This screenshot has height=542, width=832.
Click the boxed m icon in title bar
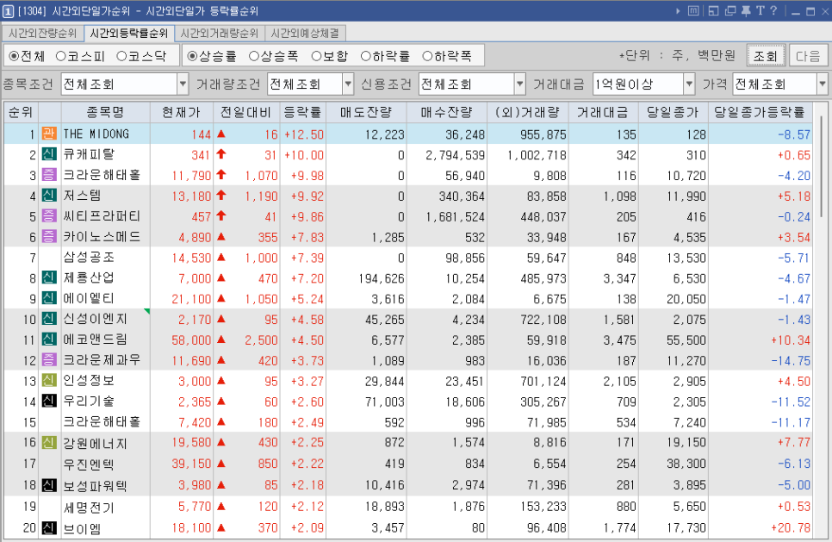(693, 10)
